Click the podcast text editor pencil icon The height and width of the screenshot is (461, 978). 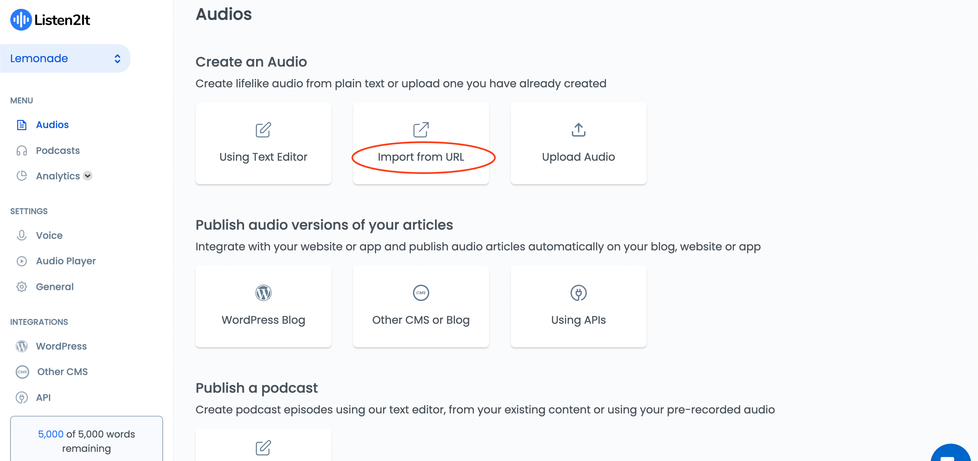click(x=263, y=448)
